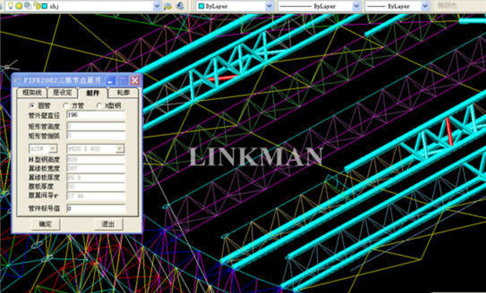Close the PIPE2002 dialog with X
Viewport: 486px width, 293px height.
(x=135, y=81)
